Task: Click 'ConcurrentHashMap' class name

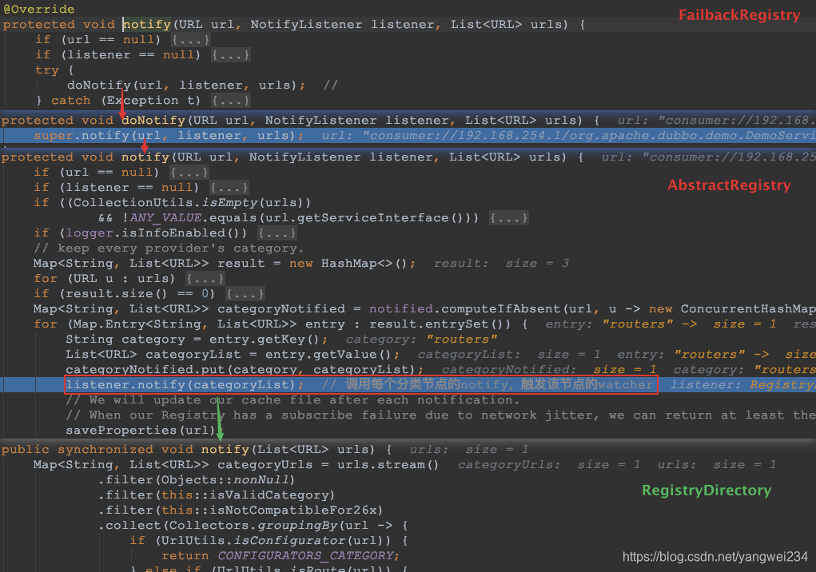Action: (748, 309)
